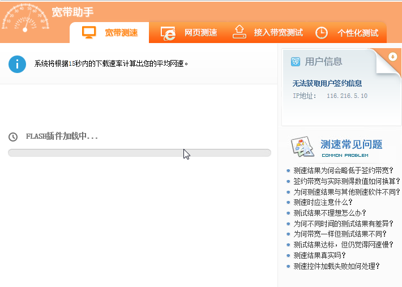This screenshot has height=287, width=402.
Task: Click the clock icon for 个性化测试
Action: pos(321,33)
